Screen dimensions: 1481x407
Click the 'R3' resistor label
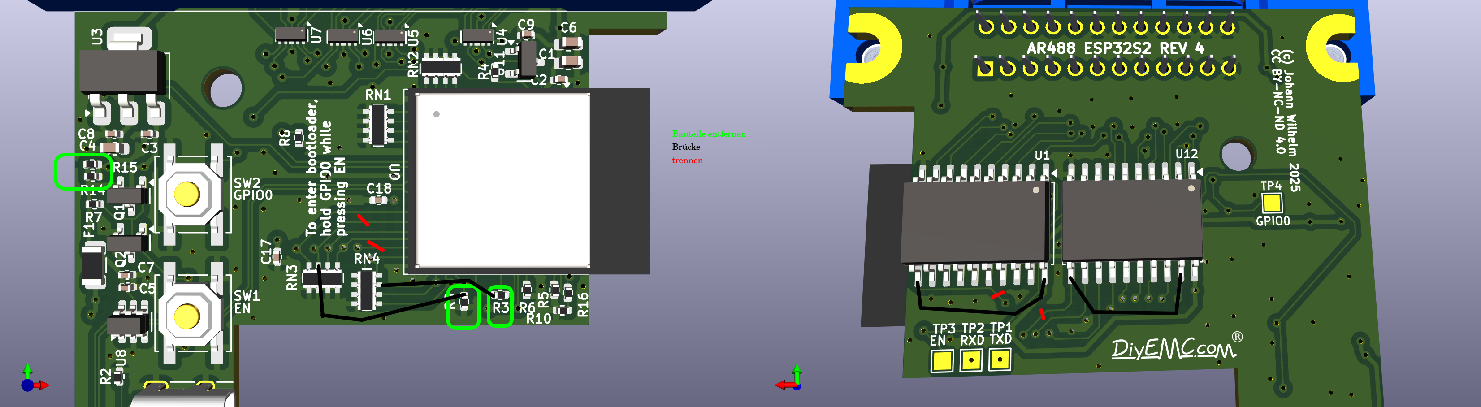point(500,307)
